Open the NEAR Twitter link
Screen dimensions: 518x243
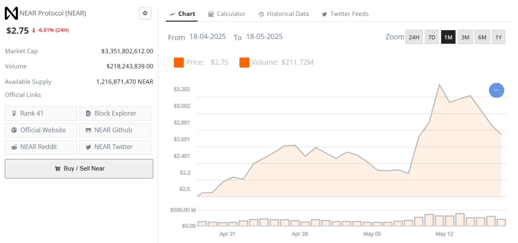click(x=115, y=146)
